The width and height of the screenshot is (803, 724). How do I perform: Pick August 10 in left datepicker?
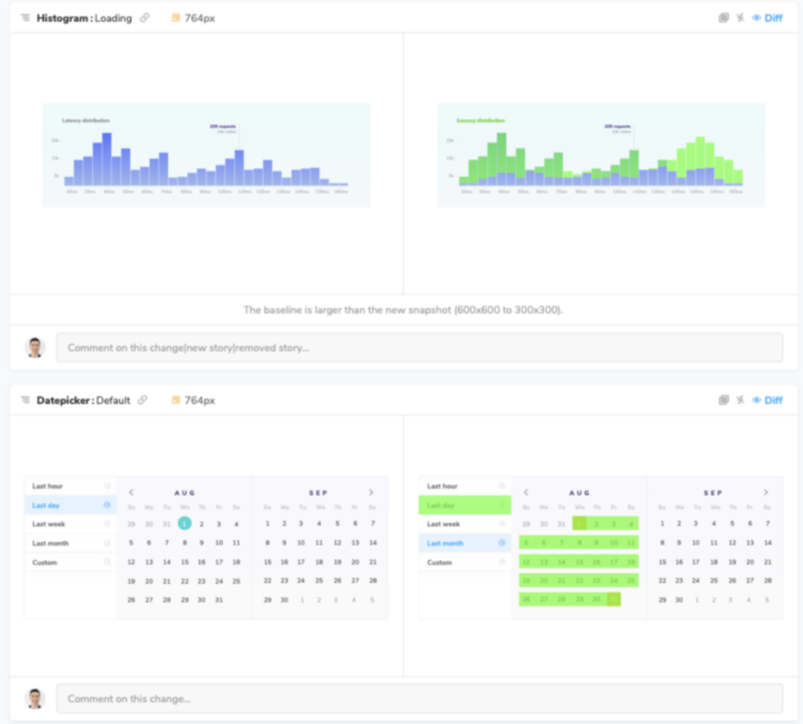(x=219, y=542)
